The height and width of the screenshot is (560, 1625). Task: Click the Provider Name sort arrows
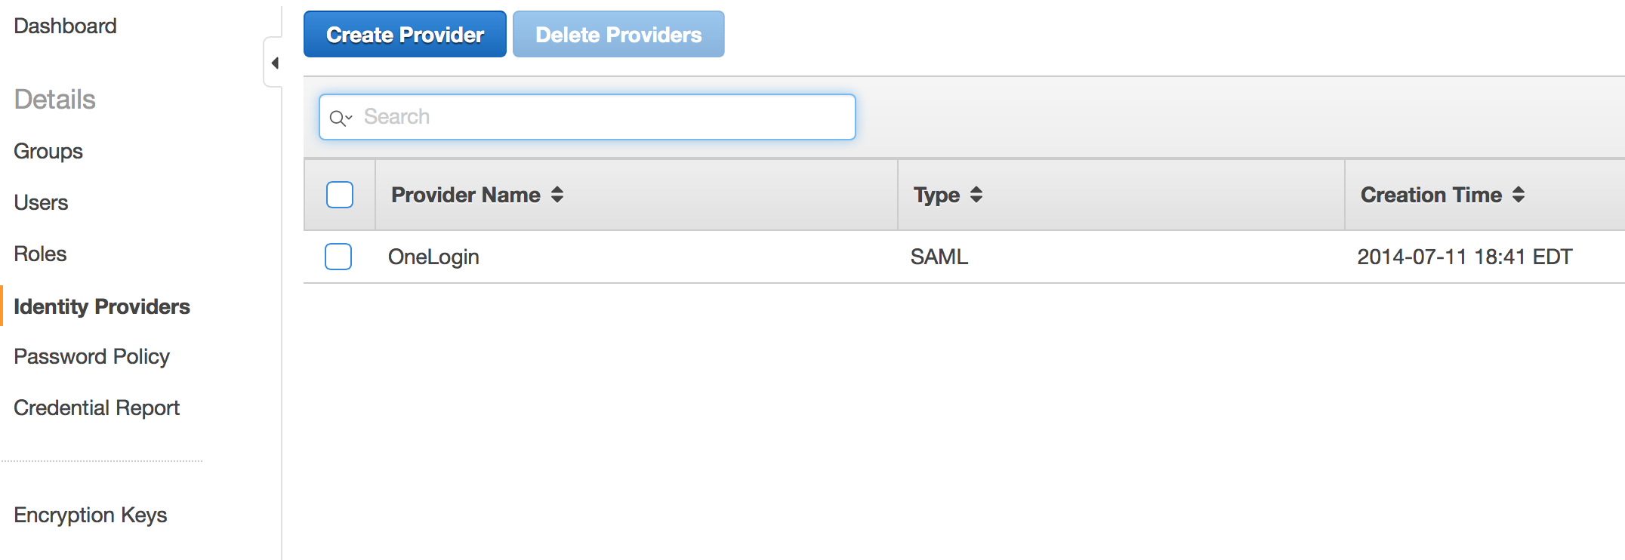[x=557, y=195]
